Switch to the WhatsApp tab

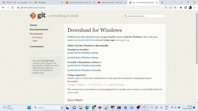(x=49, y=2)
